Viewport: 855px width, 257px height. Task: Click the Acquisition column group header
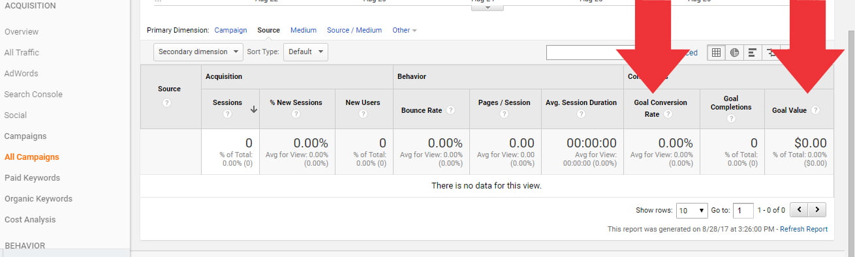[224, 76]
